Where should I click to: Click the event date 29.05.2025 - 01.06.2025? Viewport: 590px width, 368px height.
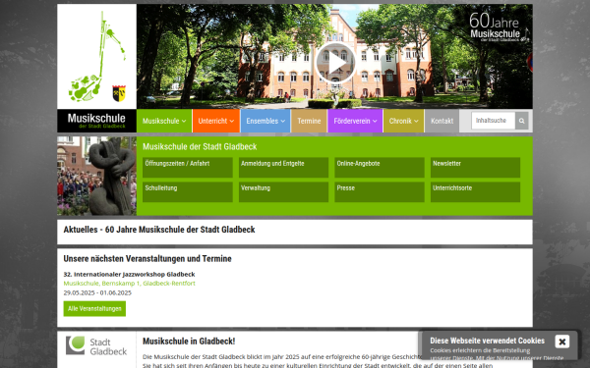pyautogui.click(x=97, y=292)
